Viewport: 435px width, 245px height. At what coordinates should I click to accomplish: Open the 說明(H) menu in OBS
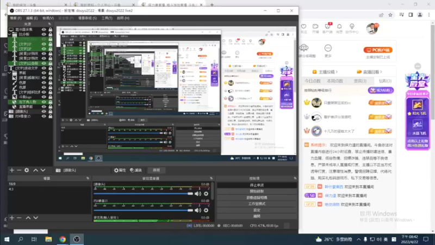[123, 18]
